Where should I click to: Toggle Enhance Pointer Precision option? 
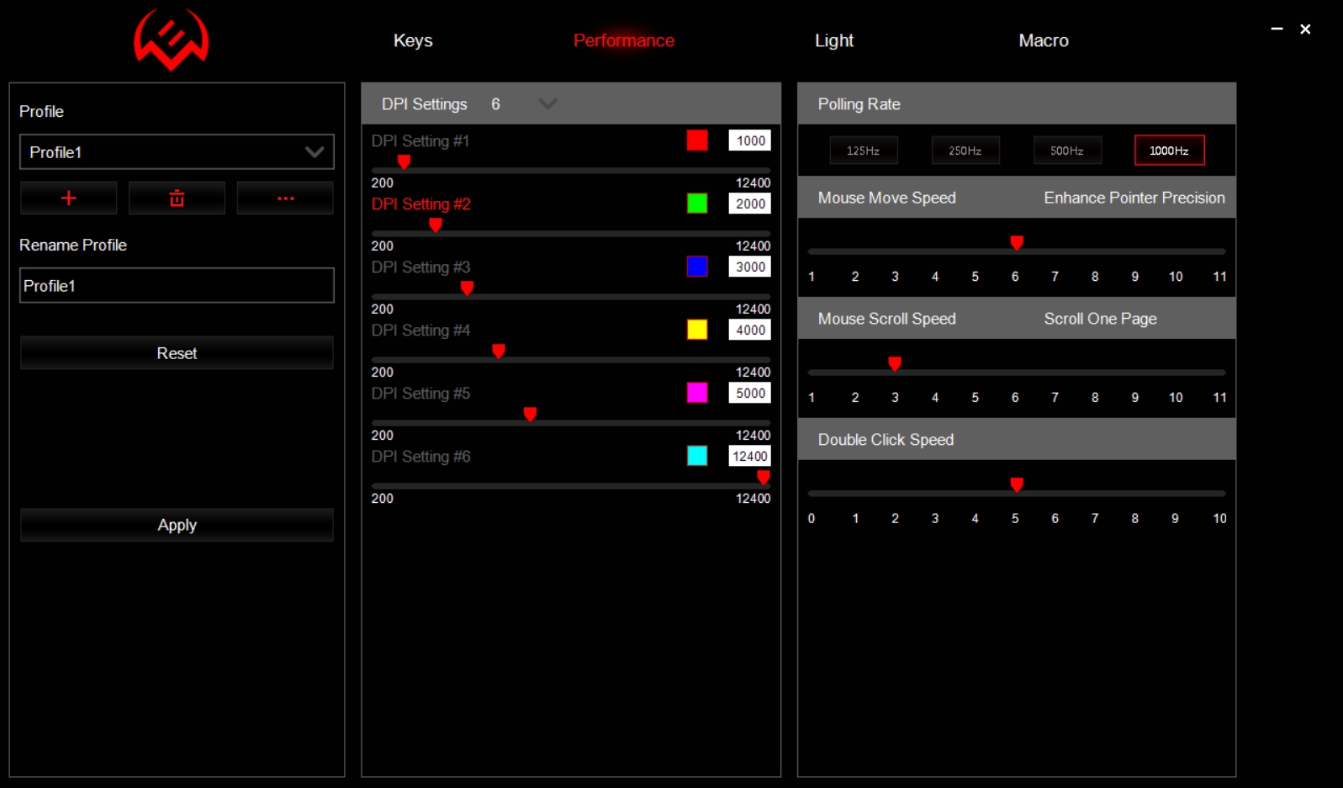[x=1134, y=198]
